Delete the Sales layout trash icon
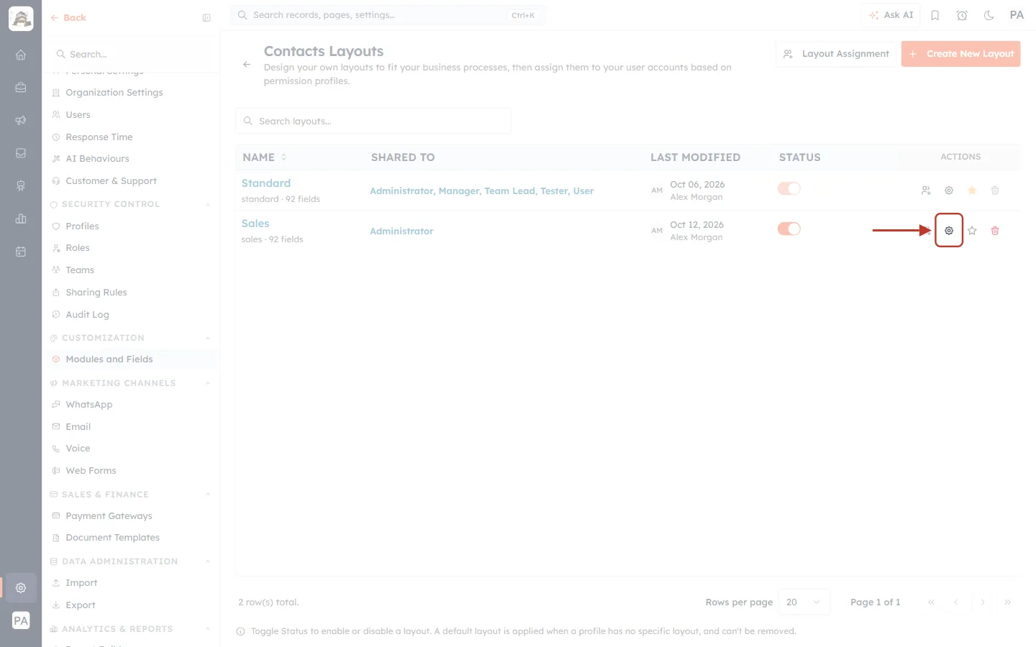1036x647 pixels. click(x=995, y=231)
